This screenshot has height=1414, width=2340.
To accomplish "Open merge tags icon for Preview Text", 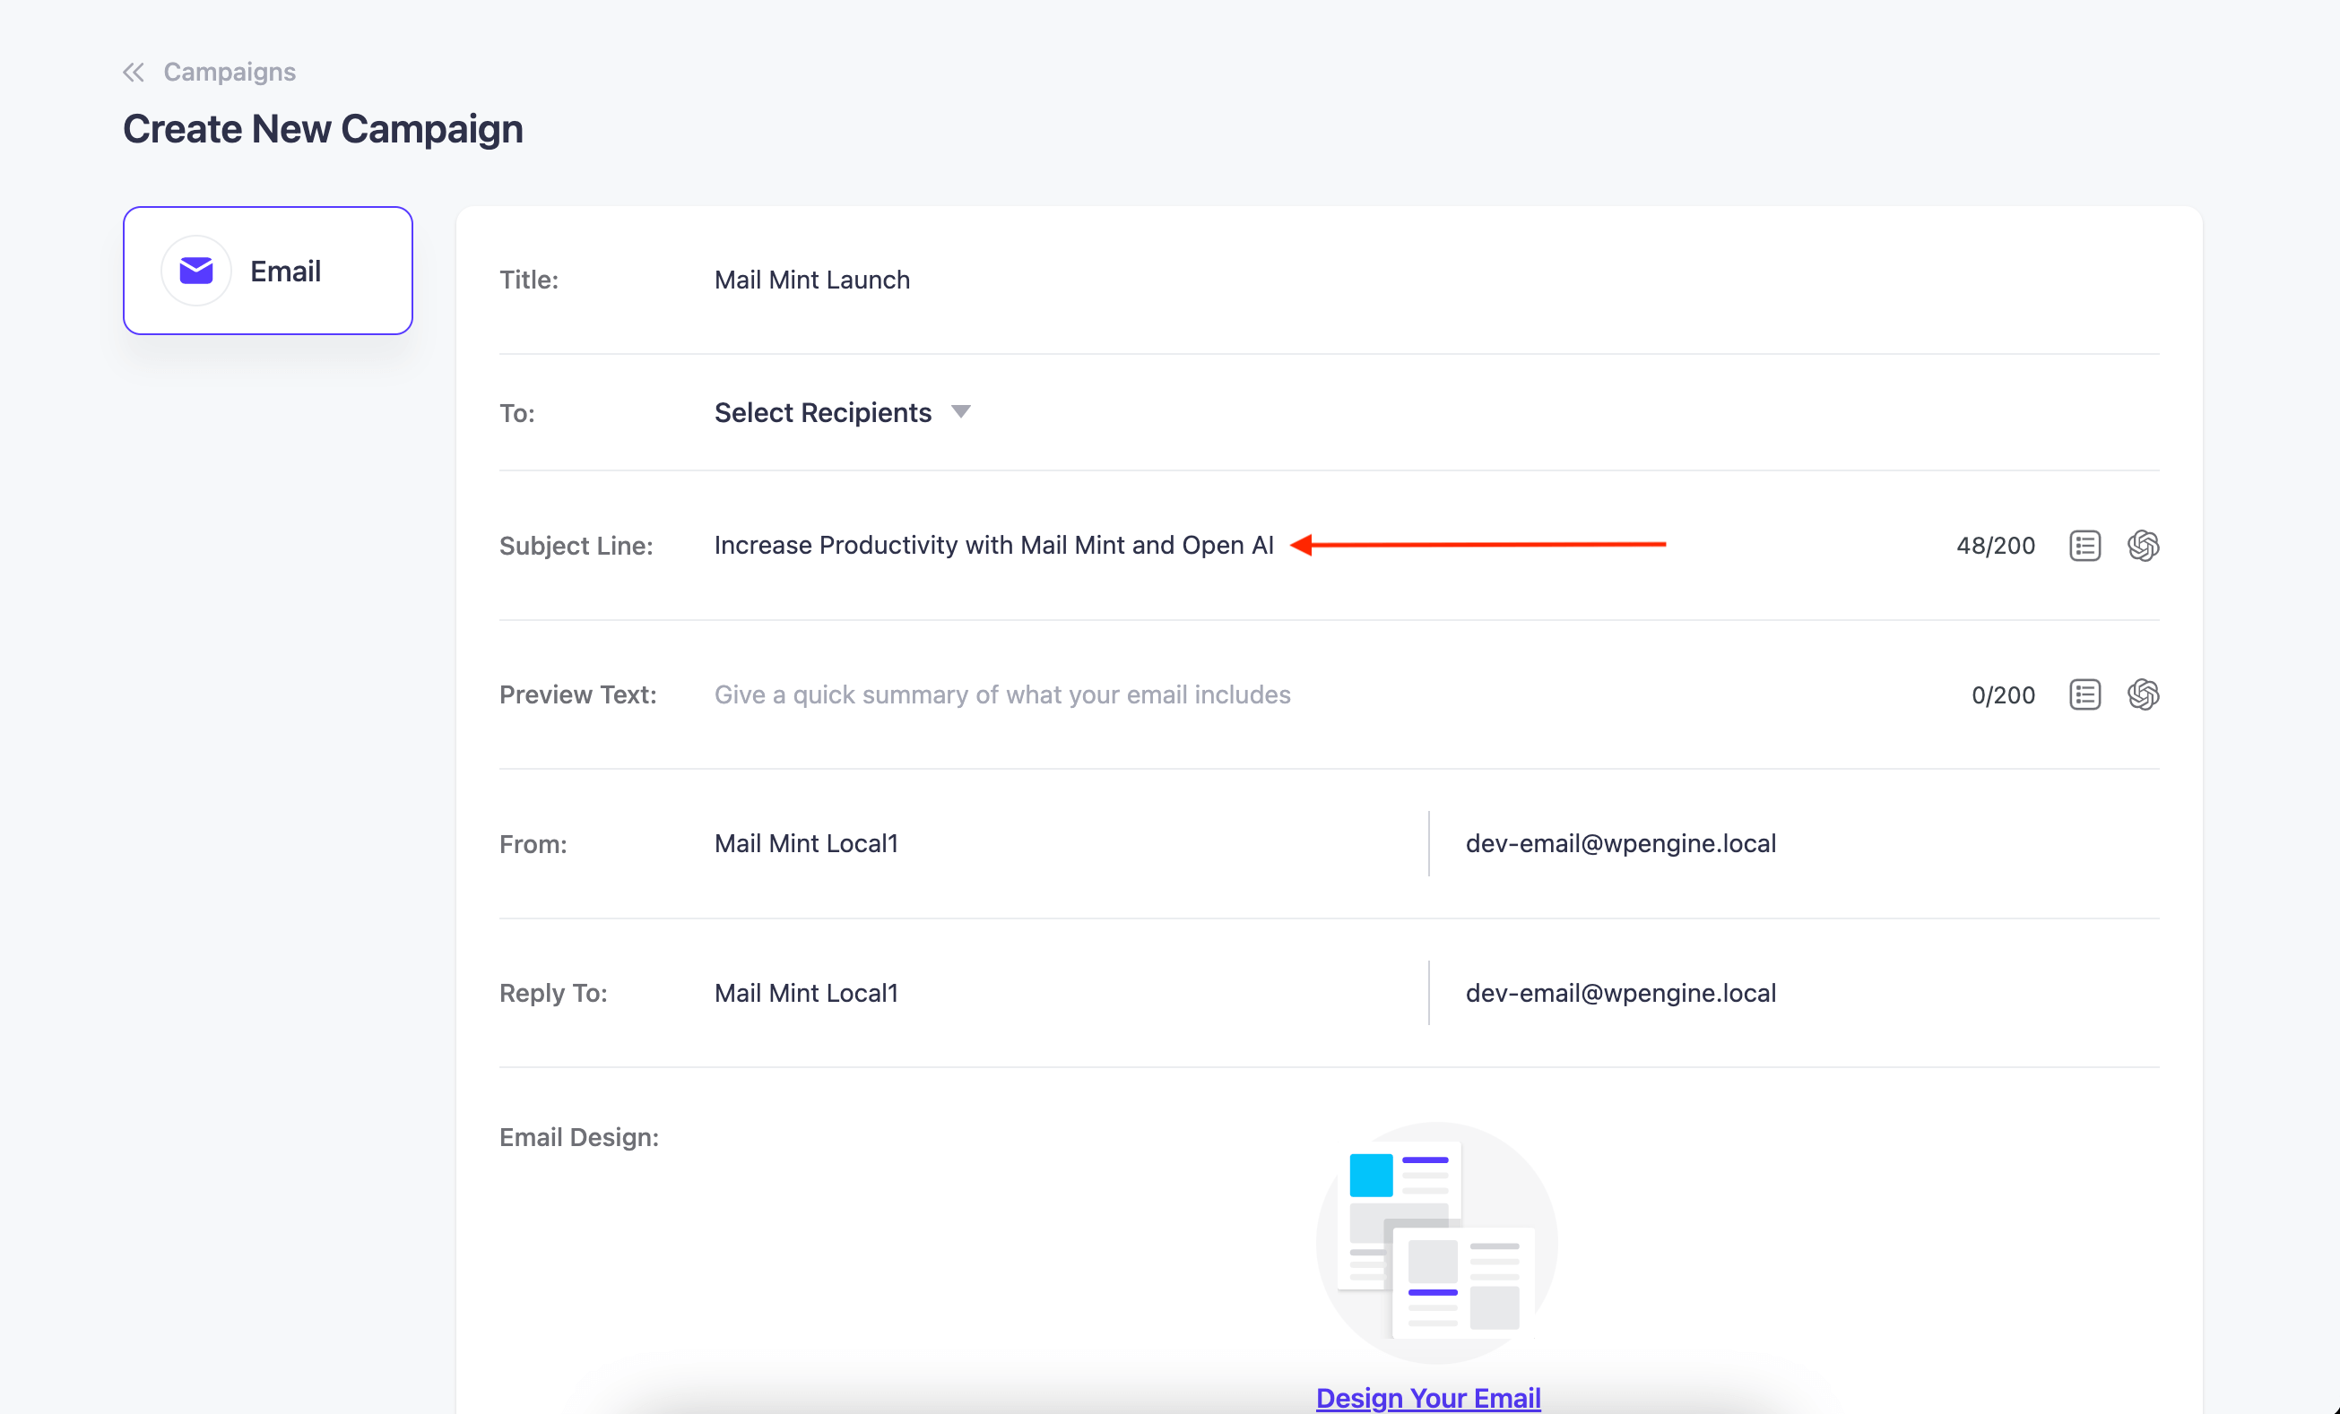I will pyautogui.click(x=2084, y=694).
